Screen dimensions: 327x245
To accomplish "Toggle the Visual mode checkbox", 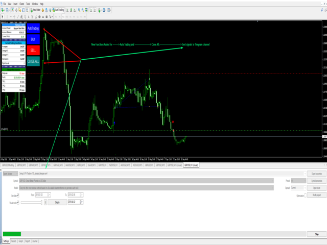I will coord(18,202).
